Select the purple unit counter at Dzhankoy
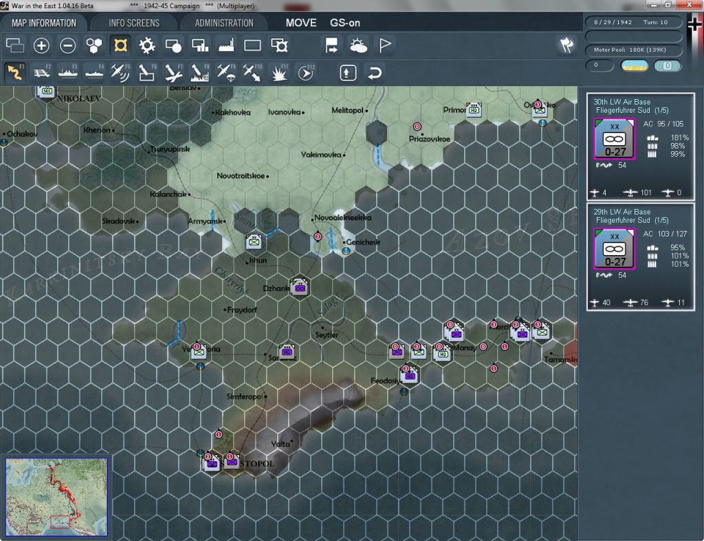This screenshot has width=704, height=541. [x=300, y=287]
